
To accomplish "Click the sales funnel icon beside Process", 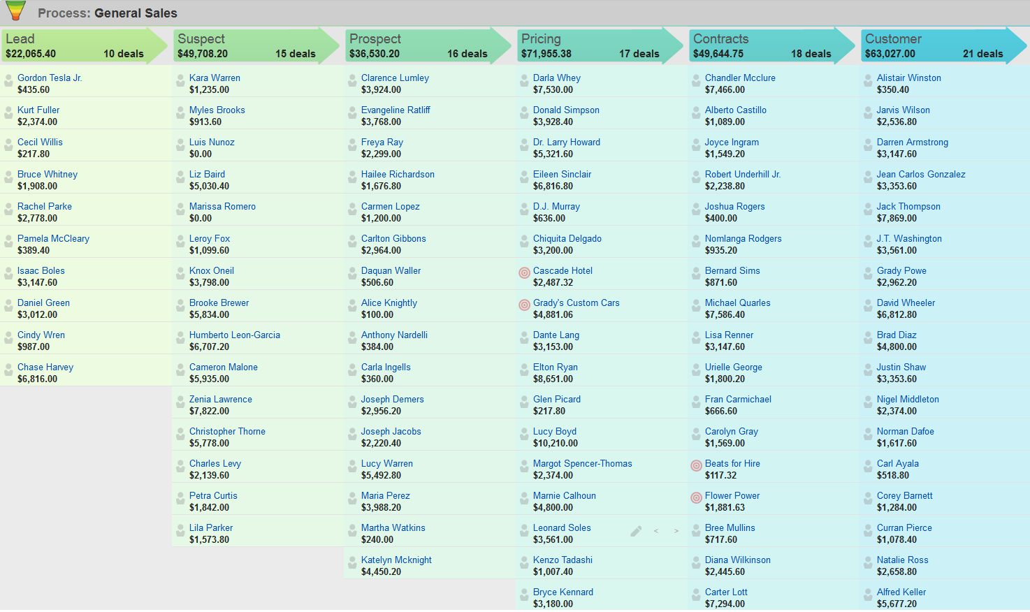I will click(x=15, y=11).
